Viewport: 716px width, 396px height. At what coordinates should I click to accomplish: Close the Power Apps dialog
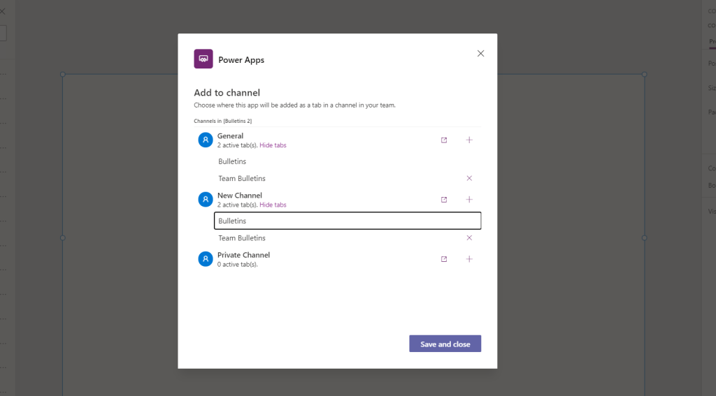pyautogui.click(x=480, y=54)
